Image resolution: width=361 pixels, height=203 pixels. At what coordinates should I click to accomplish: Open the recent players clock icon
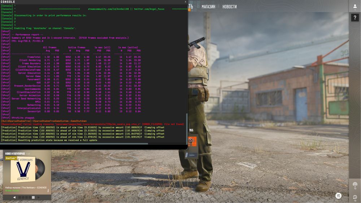pyautogui.click(x=355, y=197)
